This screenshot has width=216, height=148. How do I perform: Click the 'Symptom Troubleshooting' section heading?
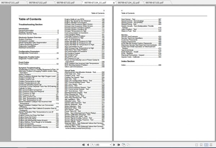[x=30, y=68]
